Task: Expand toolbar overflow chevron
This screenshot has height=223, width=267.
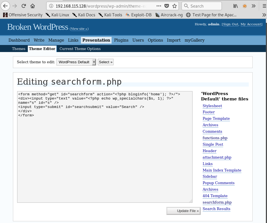Action: click(x=254, y=6)
